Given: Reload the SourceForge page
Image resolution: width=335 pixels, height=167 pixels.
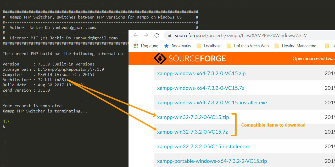Looking at the screenshot, I should 157,35.
